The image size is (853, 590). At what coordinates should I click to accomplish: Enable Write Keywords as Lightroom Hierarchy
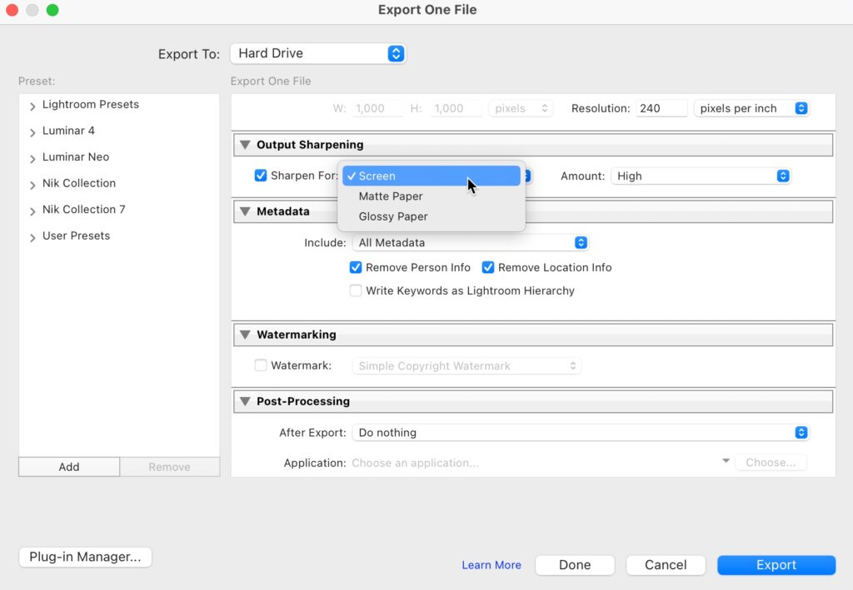click(356, 290)
